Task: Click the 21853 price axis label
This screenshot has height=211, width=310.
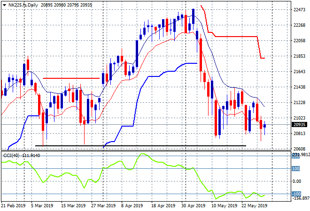Action: pyautogui.click(x=299, y=56)
